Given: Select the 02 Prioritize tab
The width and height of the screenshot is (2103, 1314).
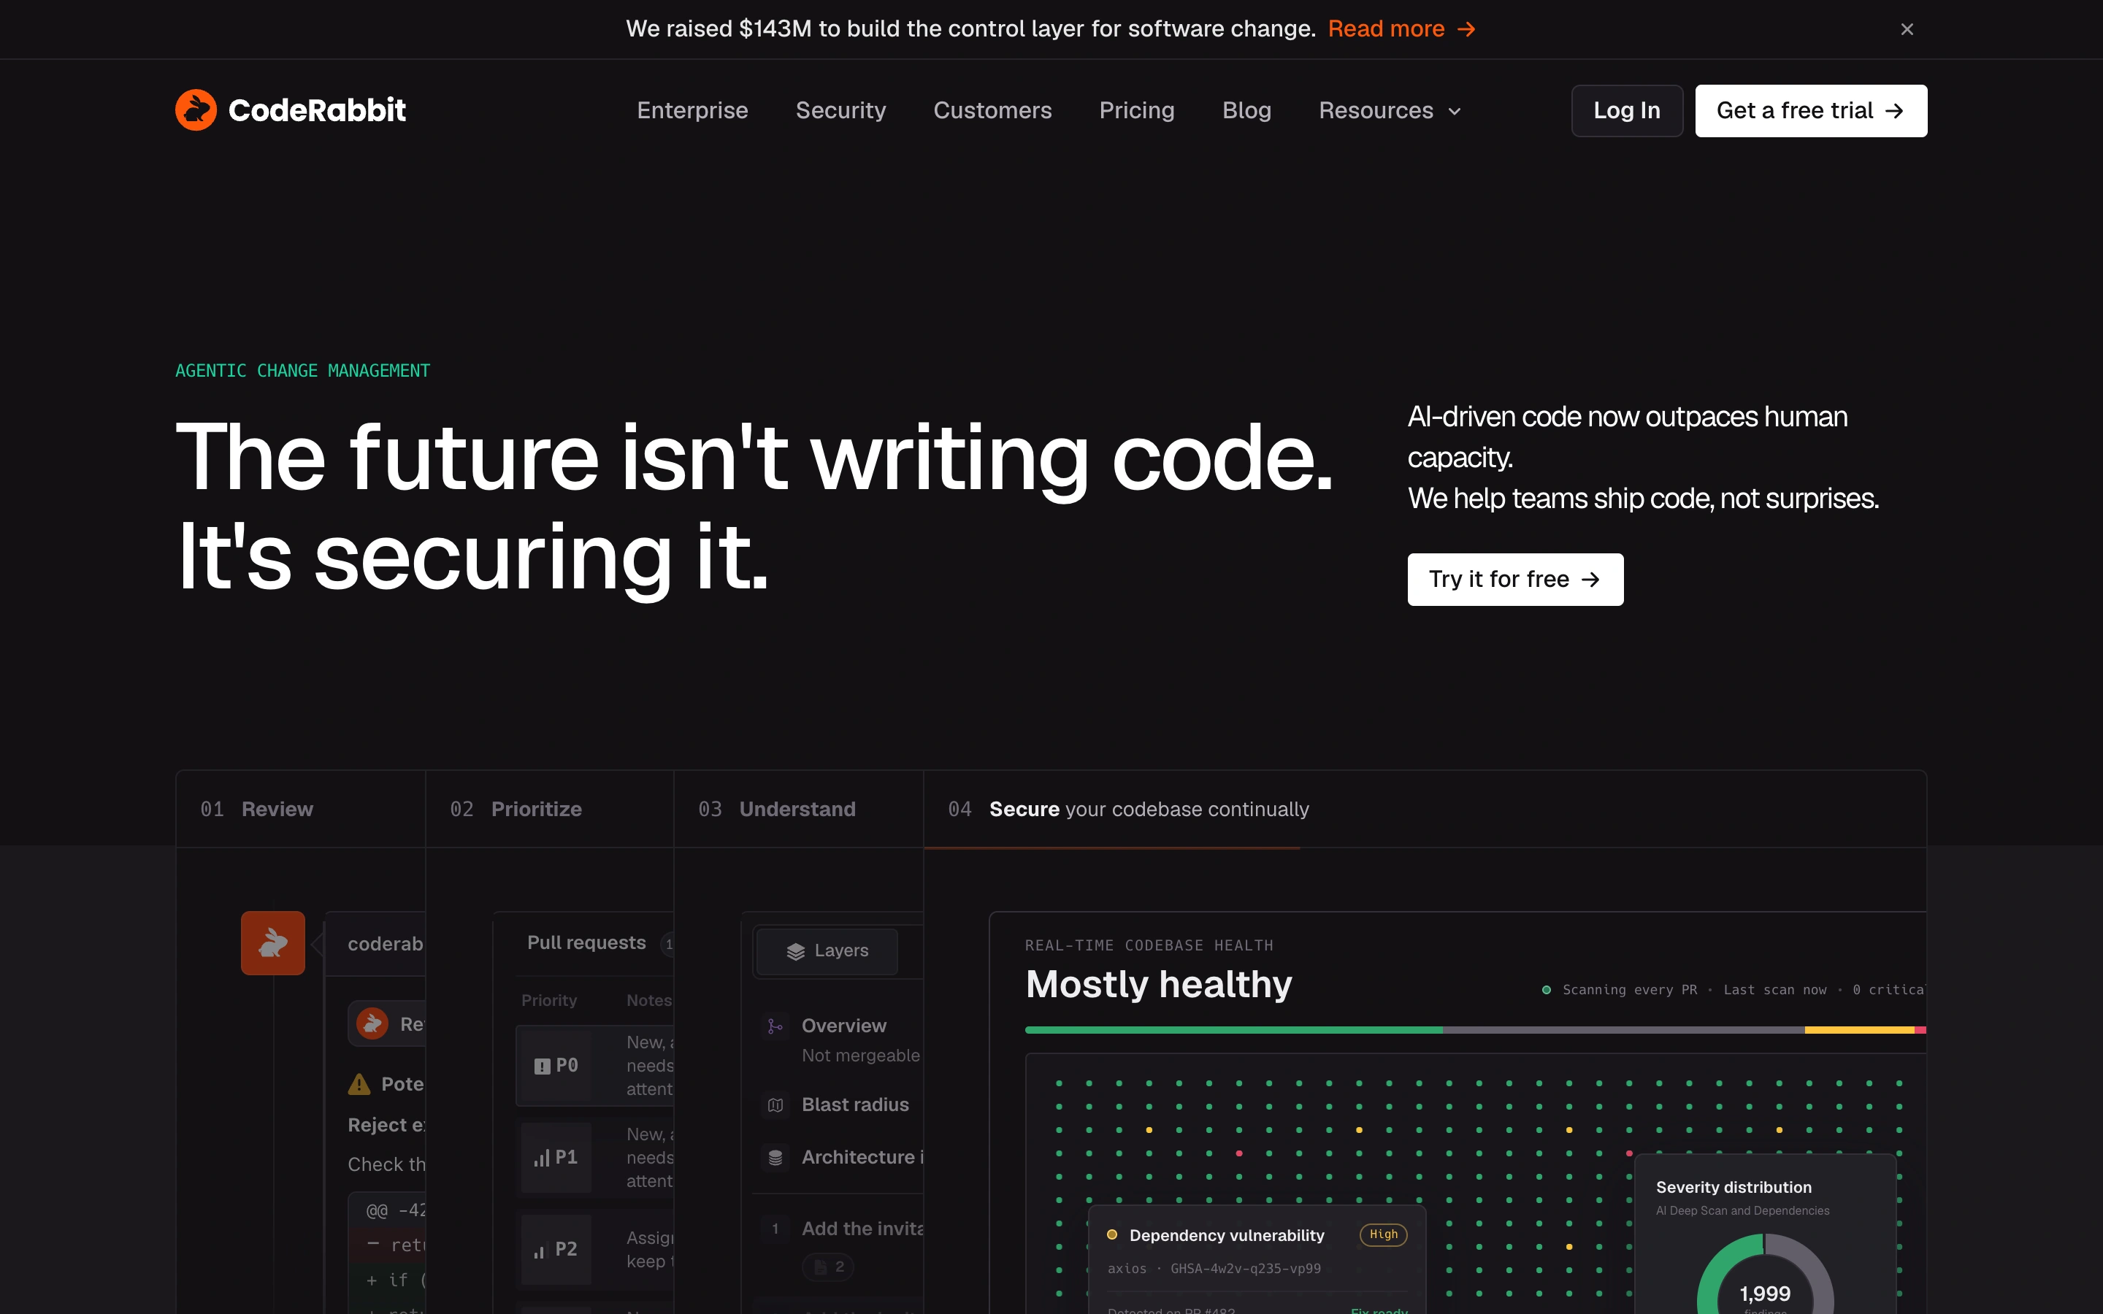Looking at the screenshot, I should [550, 809].
